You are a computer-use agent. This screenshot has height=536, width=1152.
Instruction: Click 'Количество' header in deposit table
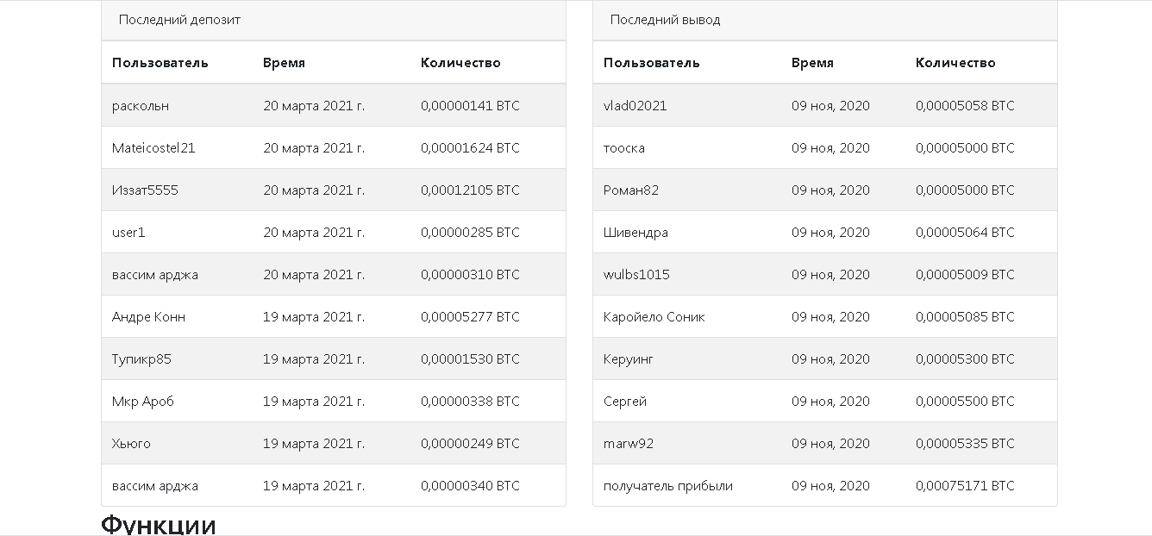460,63
